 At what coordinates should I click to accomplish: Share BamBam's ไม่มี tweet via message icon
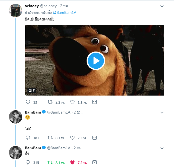click(x=95, y=138)
